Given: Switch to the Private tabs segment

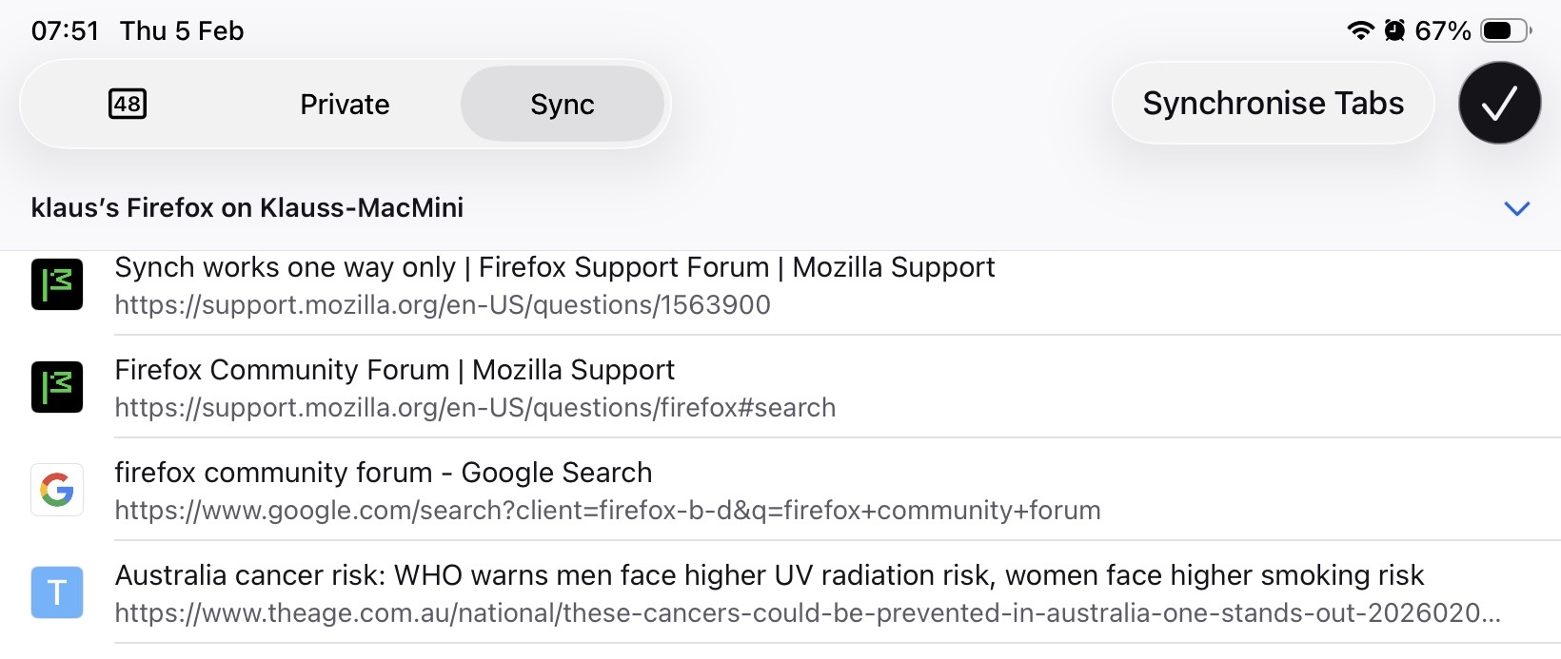Looking at the screenshot, I should pos(345,105).
